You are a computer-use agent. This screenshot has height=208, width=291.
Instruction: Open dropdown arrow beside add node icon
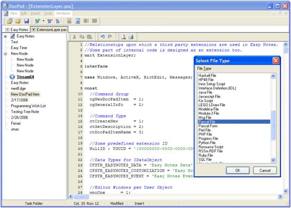pyautogui.click(x=43, y=21)
